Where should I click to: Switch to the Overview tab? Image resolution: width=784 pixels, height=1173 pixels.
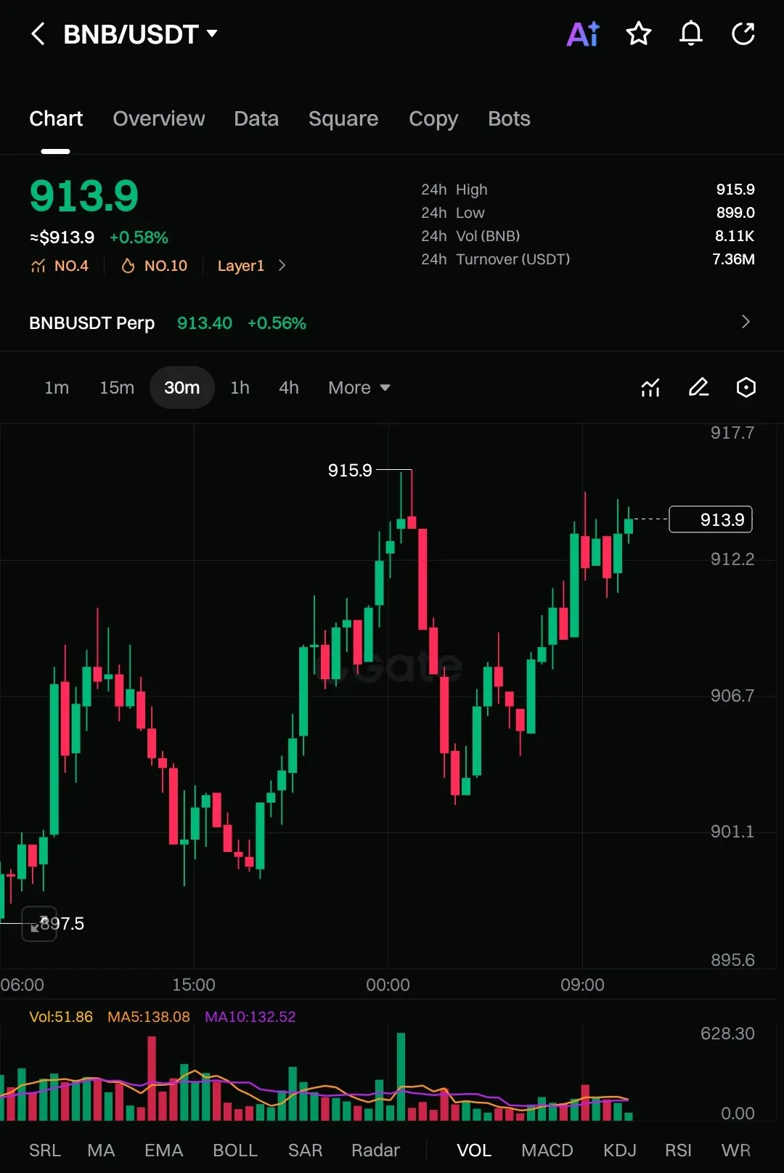[159, 118]
